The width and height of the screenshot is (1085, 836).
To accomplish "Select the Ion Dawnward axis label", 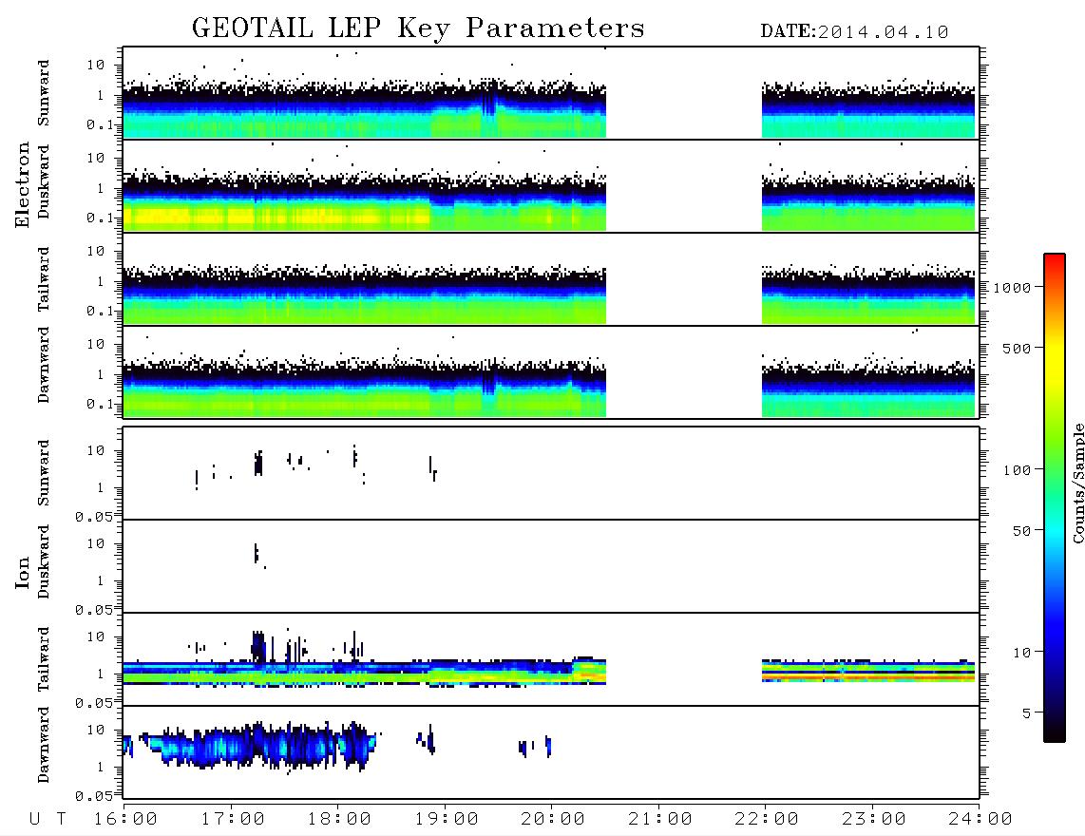I will coord(44,745).
